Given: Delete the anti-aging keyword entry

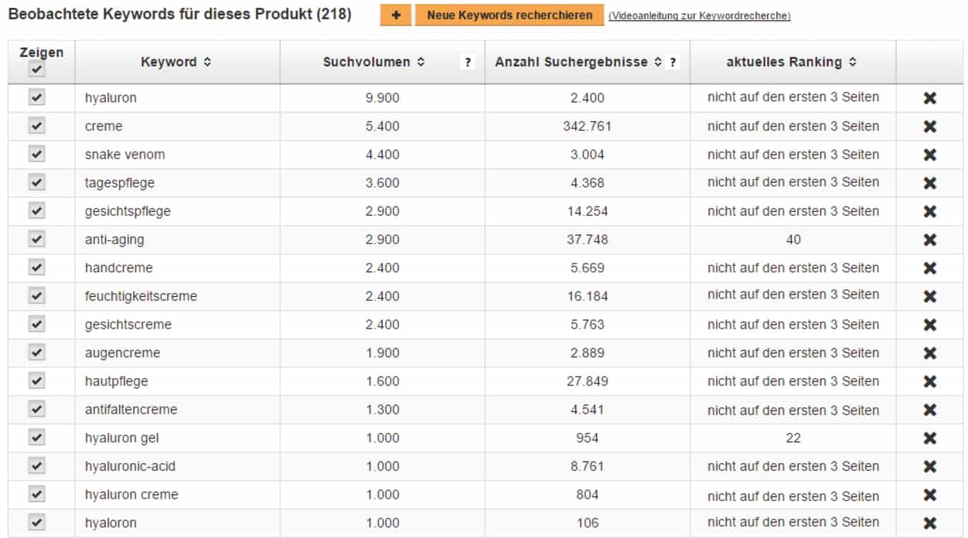Looking at the screenshot, I should tap(929, 240).
